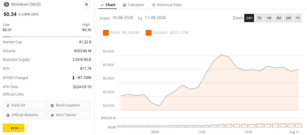Open the Block Explorer link
The image size is (307, 135).
point(68,105)
